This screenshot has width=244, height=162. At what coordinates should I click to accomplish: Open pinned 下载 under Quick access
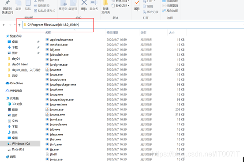coord(13,47)
